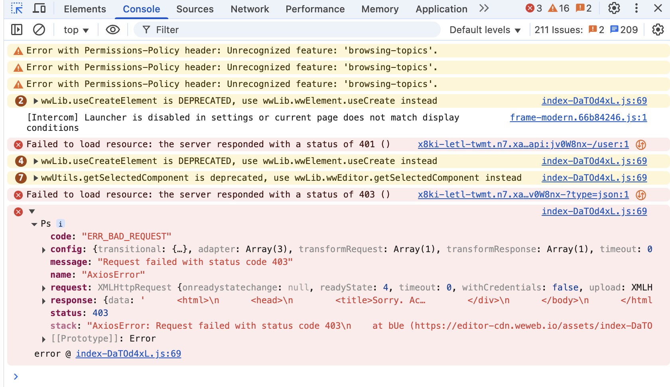Screen dimensions: 670x387
Task: Switch to the Elements tab
Action: [x=85, y=9]
